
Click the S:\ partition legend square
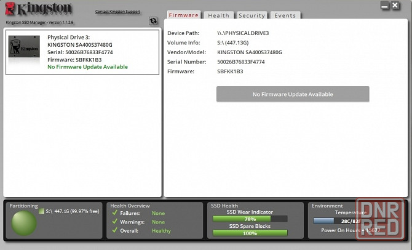(41, 211)
